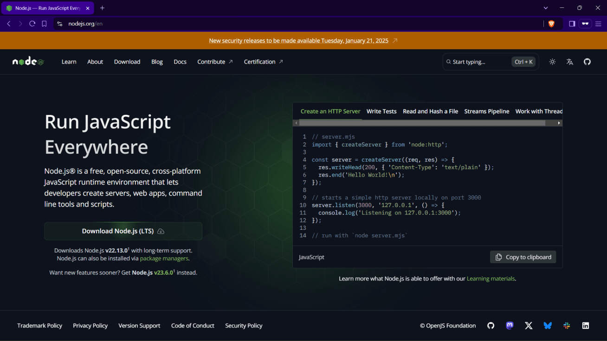Viewport: 607px width, 341px height.
Task: Toggle the browser sidebar panel icon
Action: pos(572,24)
